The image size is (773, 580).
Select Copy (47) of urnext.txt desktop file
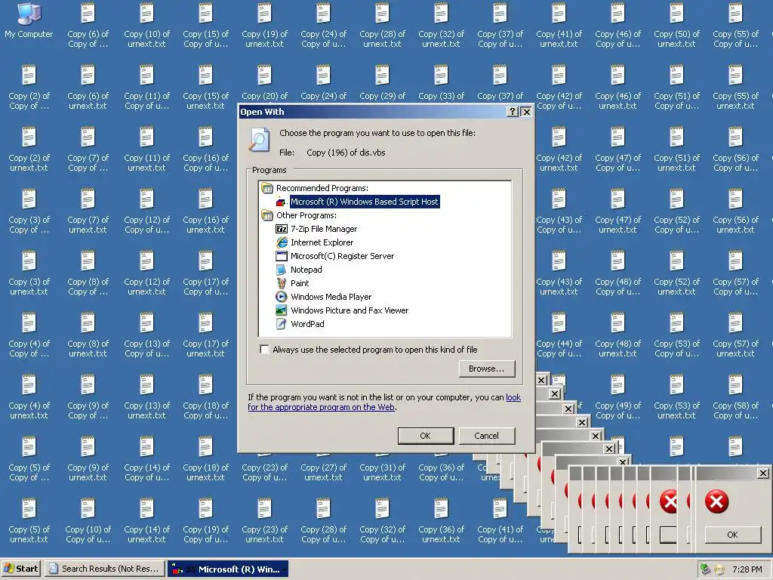[x=617, y=212]
